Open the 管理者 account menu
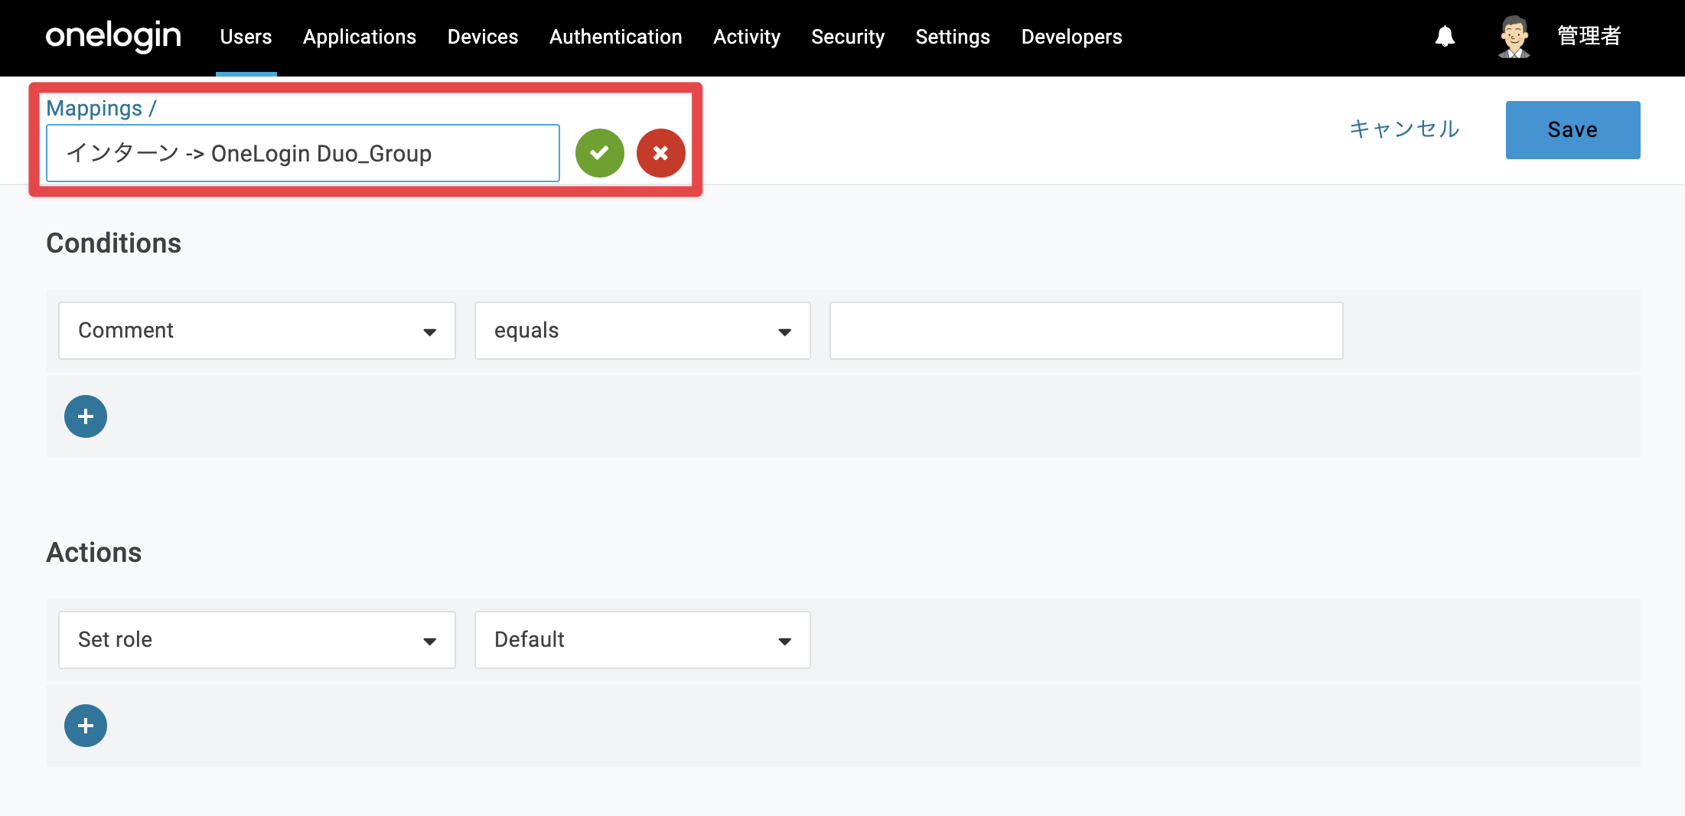Screen dimensions: 1685x816 click(1589, 36)
